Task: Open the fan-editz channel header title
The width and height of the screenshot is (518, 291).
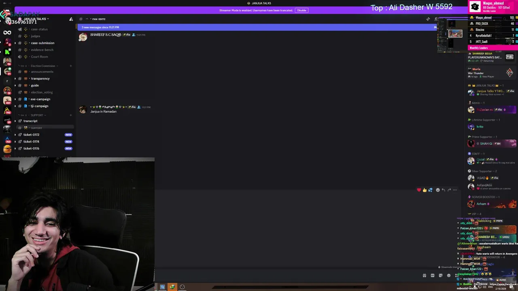Action: point(98,19)
